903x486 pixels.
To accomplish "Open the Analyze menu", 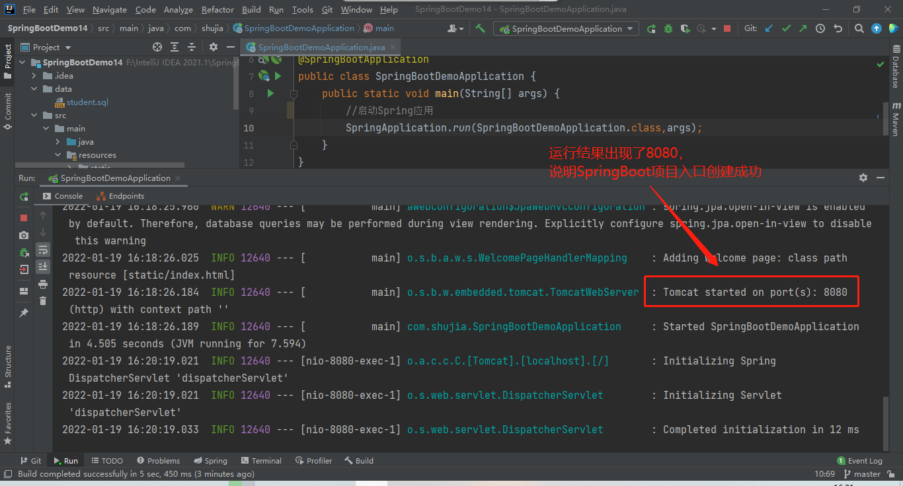I will point(178,9).
